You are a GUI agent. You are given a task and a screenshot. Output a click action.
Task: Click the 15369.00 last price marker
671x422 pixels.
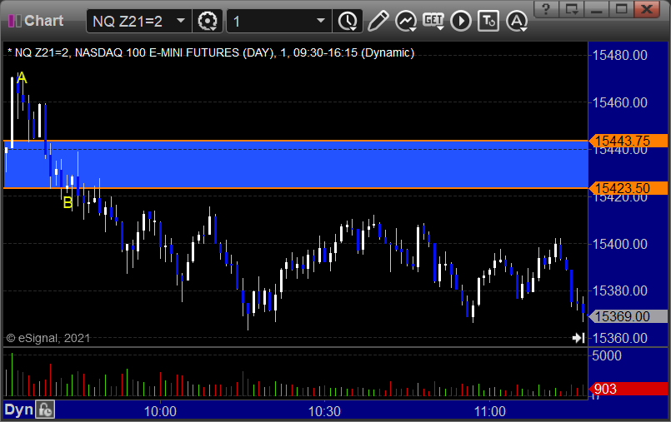tap(628, 316)
